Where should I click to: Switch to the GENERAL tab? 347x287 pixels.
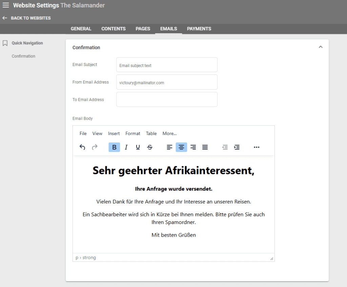tap(81, 29)
